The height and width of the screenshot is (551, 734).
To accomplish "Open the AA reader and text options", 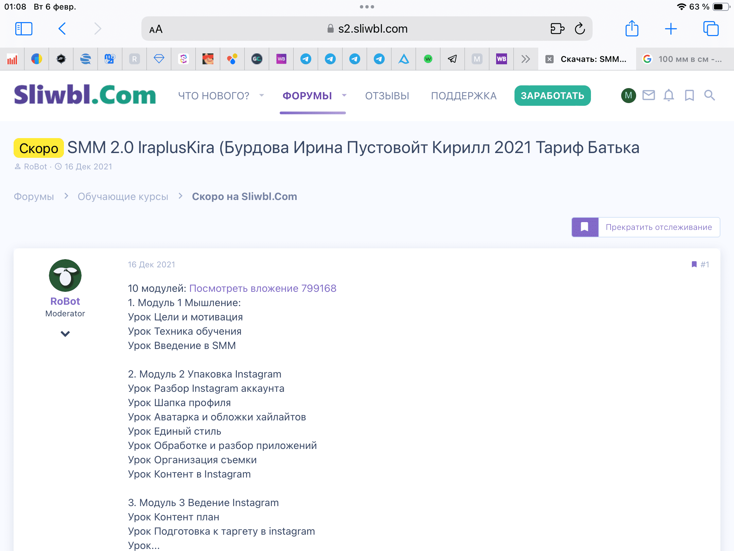I will pos(156,29).
